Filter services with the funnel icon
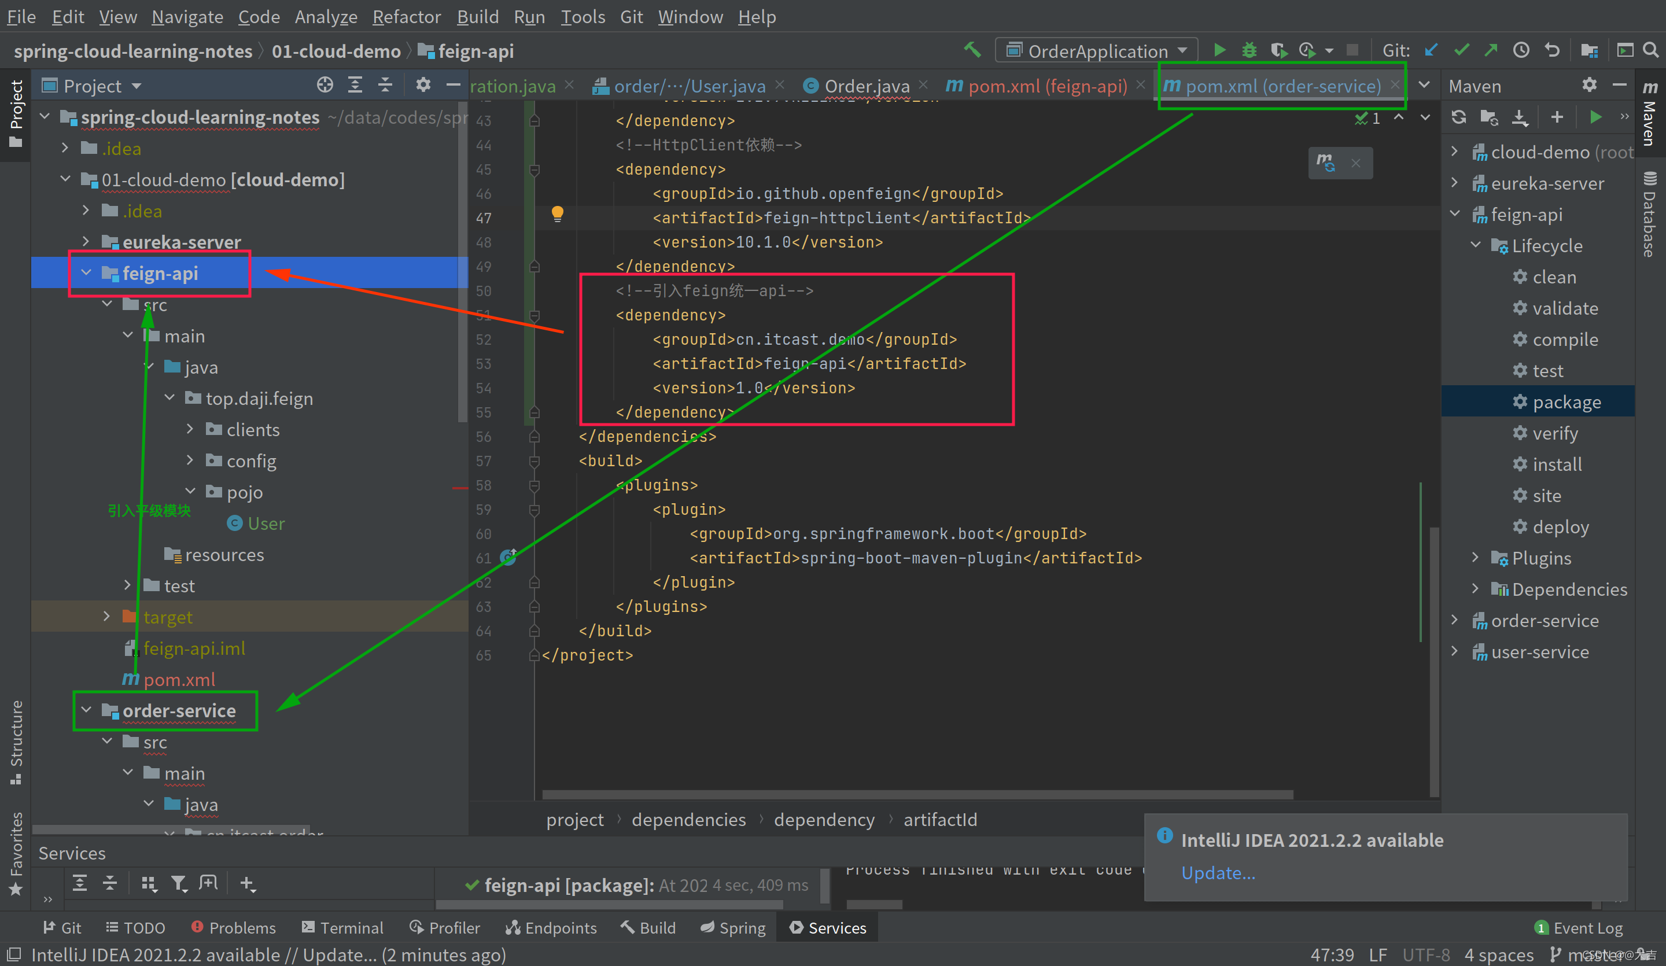Image resolution: width=1666 pixels, height=966 pixels. tap(179, 883)
